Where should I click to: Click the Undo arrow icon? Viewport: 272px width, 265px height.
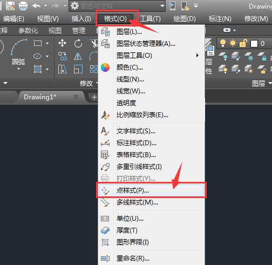pyautogui.click(x=36, y=6)
